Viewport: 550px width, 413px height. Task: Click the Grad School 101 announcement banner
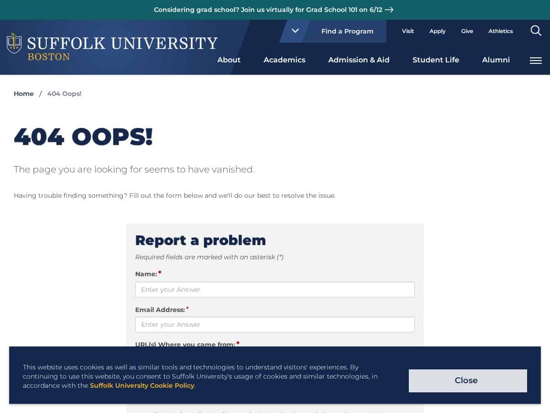click(274, 10)
